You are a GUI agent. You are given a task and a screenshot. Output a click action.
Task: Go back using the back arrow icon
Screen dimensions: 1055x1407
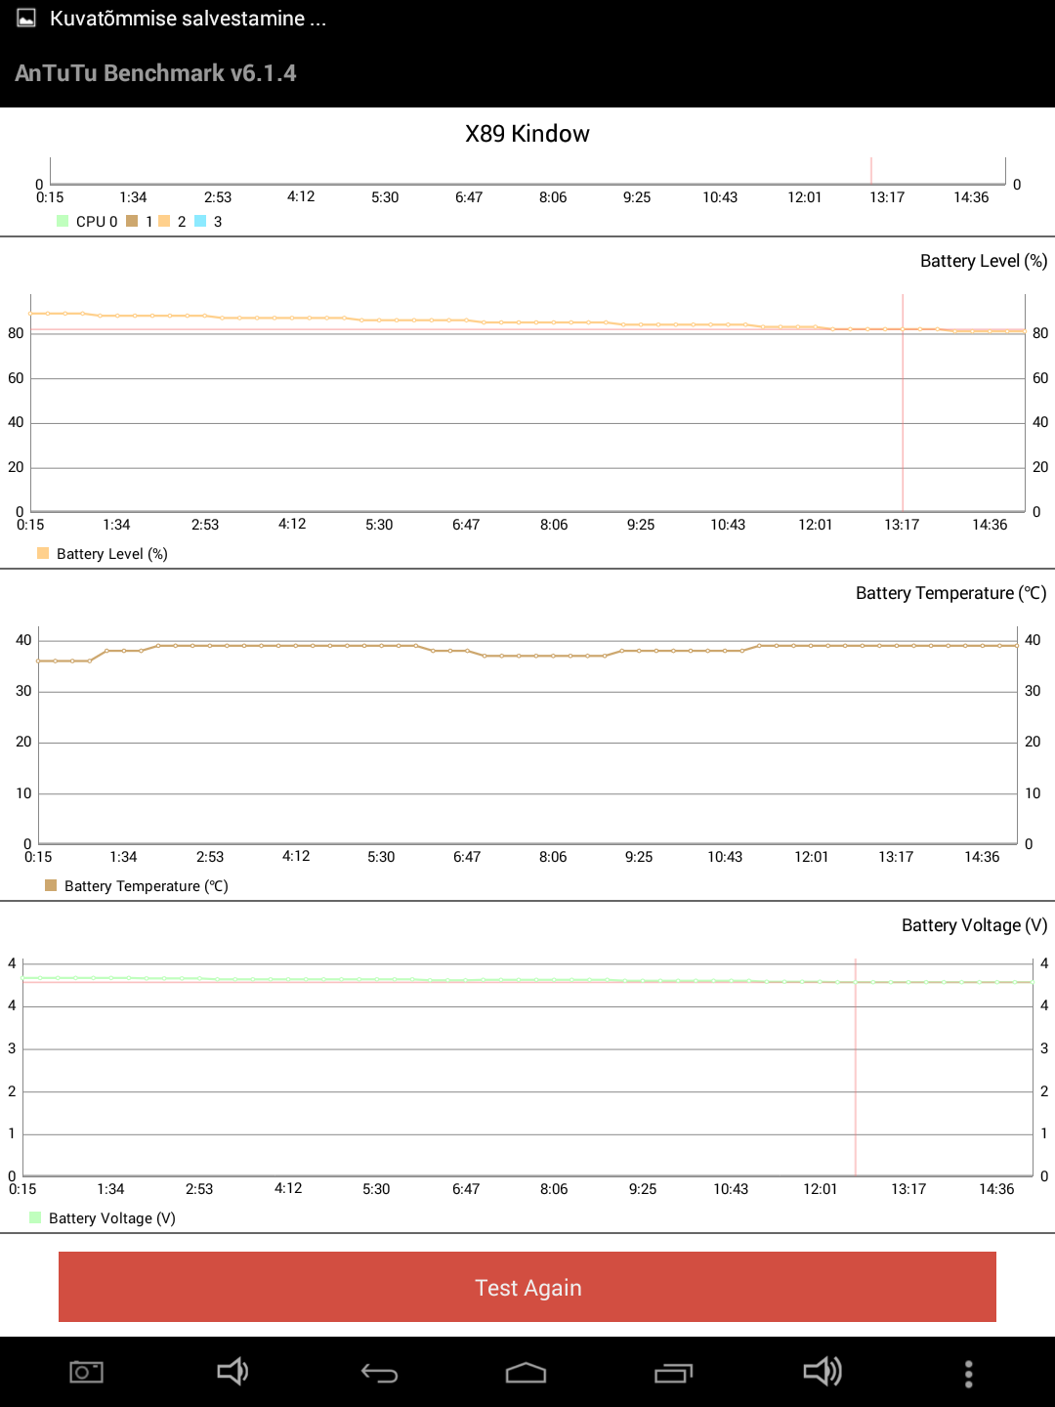[379, 1373]
